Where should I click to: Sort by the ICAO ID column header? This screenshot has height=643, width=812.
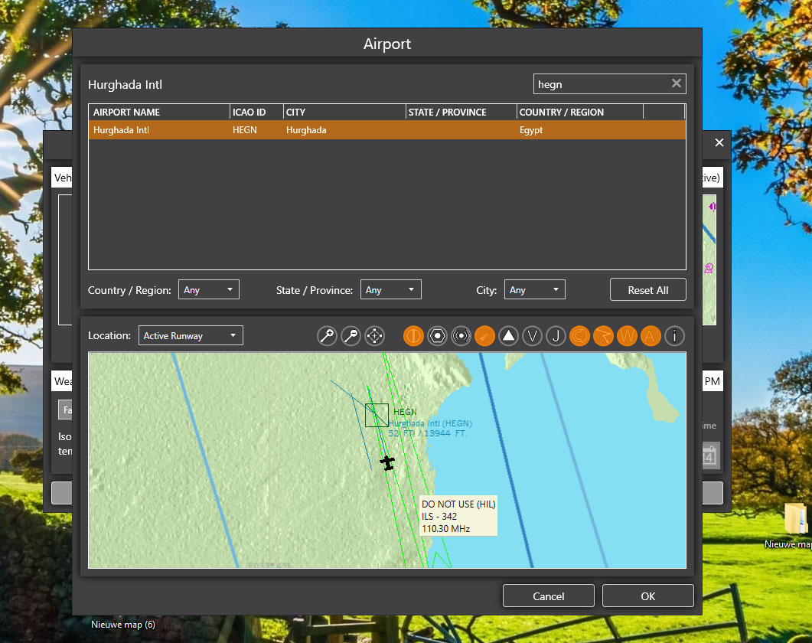tap(256, 113)
